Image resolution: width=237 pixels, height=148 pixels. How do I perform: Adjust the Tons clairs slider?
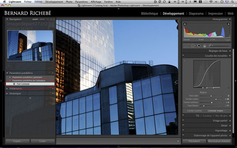point(211,96)
